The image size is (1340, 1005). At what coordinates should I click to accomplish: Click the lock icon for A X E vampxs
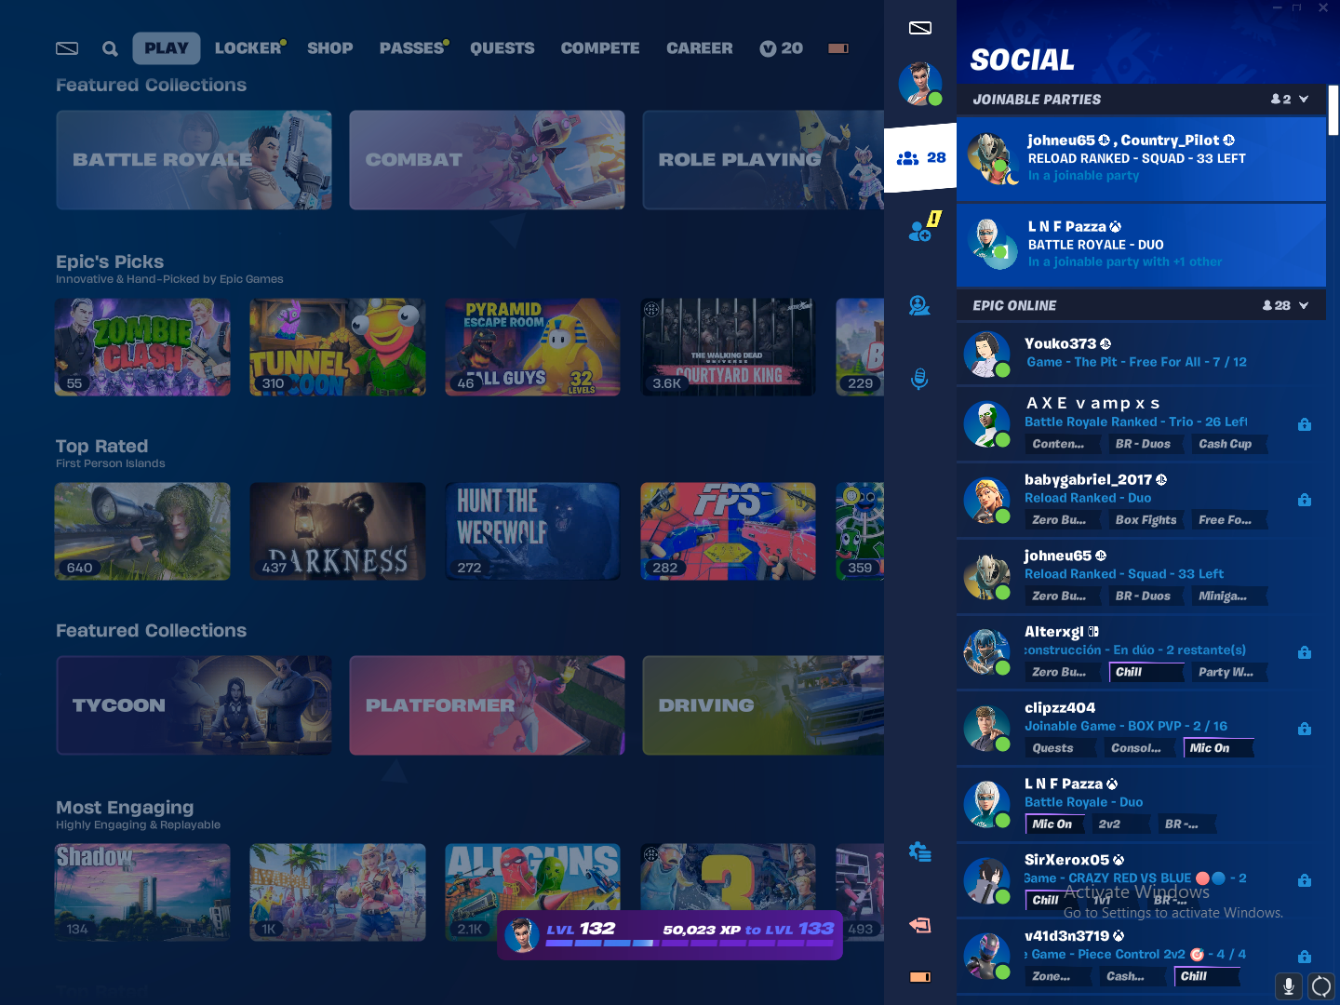pos(1305,424)
